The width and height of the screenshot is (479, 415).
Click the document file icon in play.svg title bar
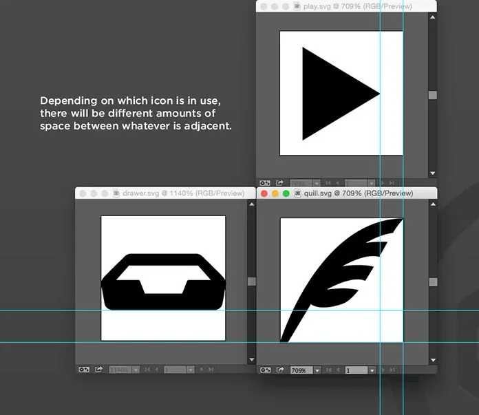click(x=297, y=6)
